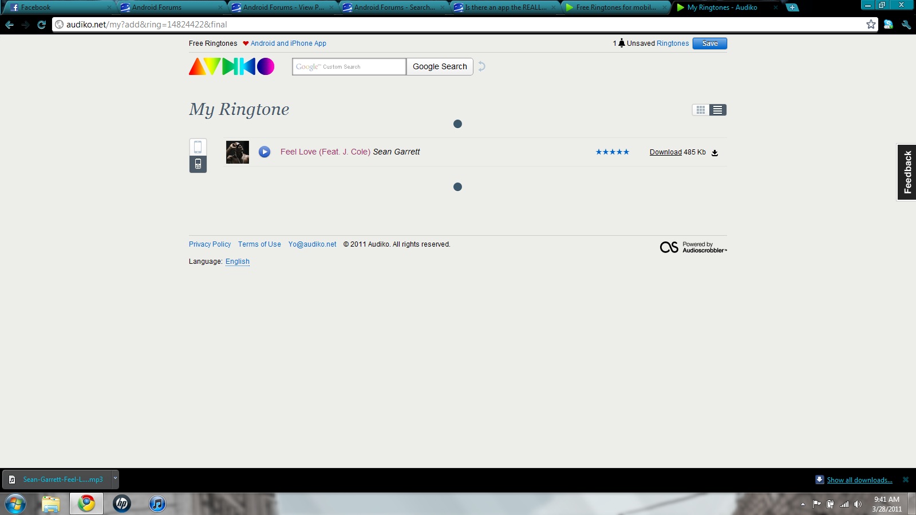This screenshot has height=515, width=916.
Task: Open the Terms of Use link
Action: pos(259,244)
